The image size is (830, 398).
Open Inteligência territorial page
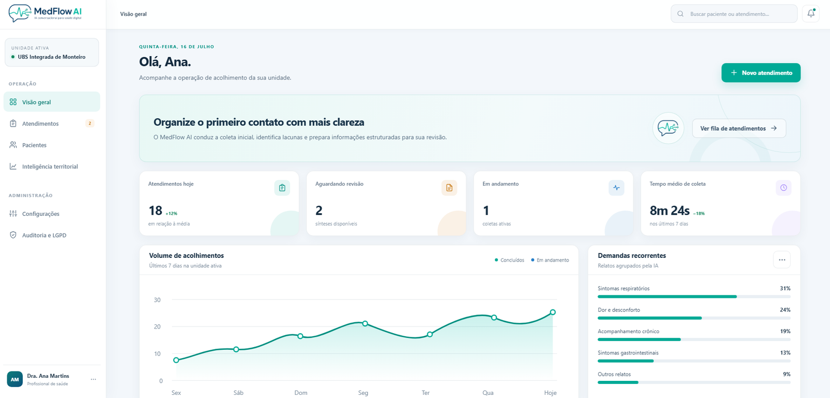pos(52,166)
